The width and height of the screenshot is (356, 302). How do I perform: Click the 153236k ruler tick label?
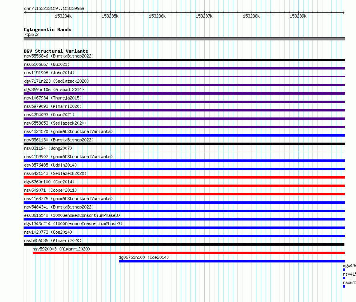(157, 16)
